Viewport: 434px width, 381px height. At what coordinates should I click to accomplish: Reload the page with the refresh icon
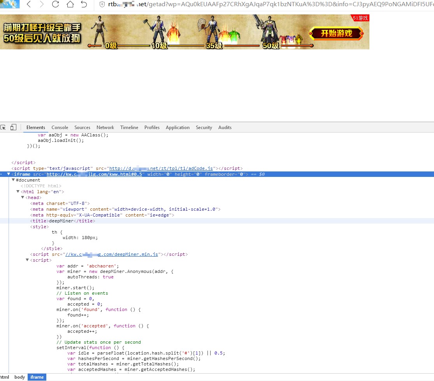point(55,4)
